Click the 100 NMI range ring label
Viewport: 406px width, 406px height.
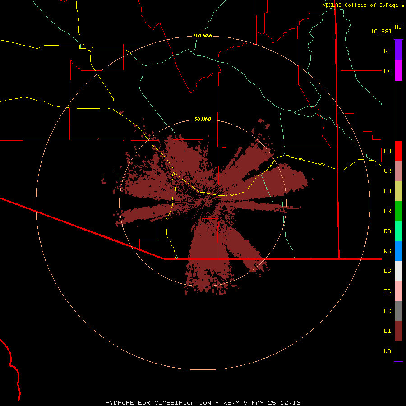[x=203, y=36]
